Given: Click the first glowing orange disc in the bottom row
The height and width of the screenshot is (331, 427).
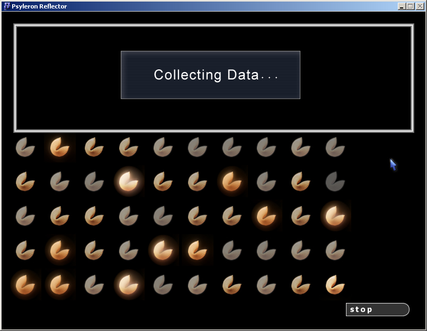Looking at the screenshot, I should (25, 285).
